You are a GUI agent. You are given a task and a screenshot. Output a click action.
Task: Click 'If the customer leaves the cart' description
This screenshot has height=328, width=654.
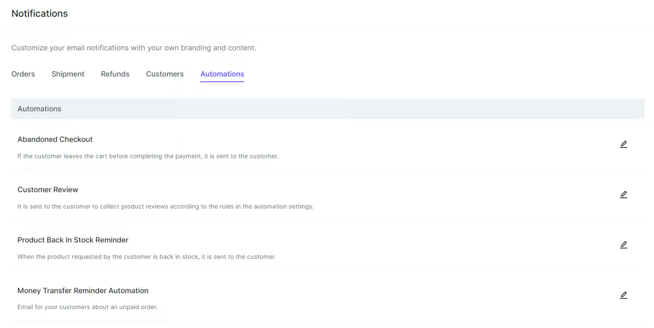(x=148, y=156)
